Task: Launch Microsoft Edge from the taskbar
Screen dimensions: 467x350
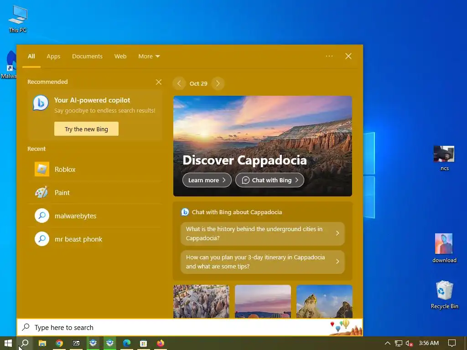Action: point(127,343)
